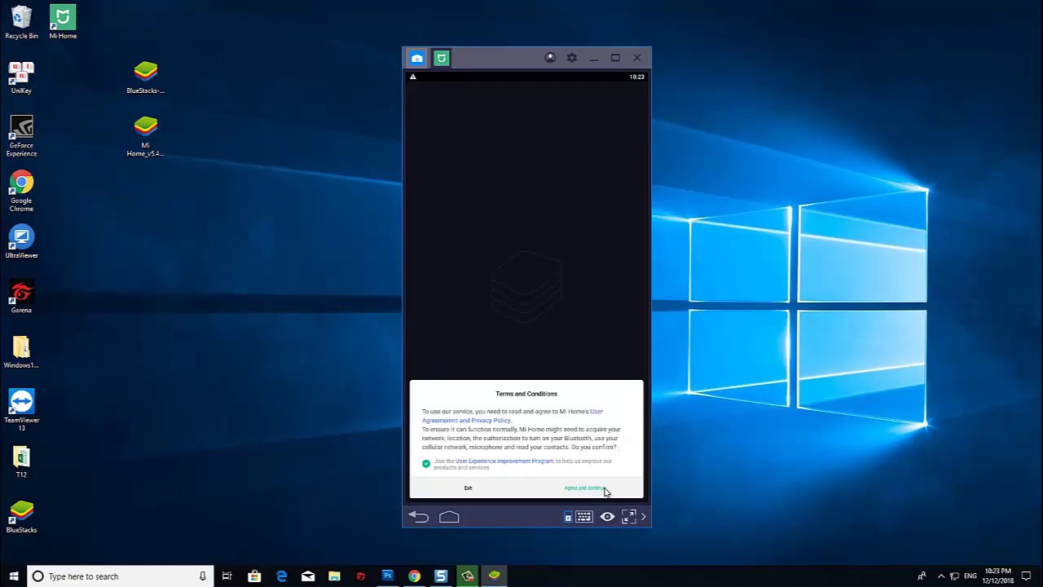Open Microsoft Store from the taskbar

coord(254,576)
